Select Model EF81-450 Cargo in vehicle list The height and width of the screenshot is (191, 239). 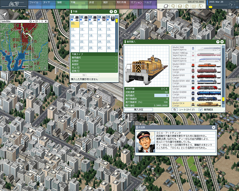coord(196,82)
